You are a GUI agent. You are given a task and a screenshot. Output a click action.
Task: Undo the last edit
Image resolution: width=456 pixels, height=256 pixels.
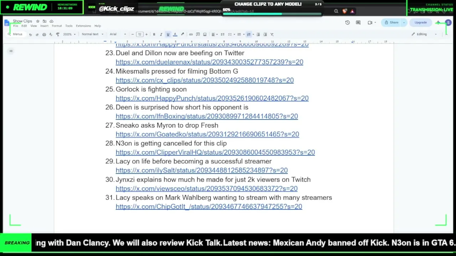[x=30, y=34]
